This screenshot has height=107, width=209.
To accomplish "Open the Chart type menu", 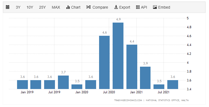I will tap(73, 7).
